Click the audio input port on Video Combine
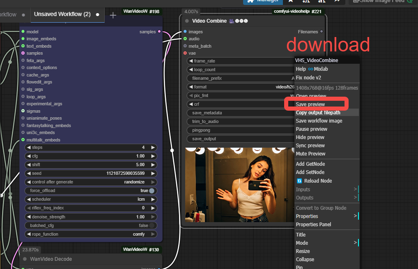The width and height of the screenshot is (418, 269). pyautogui.click(x=185, y=39)
